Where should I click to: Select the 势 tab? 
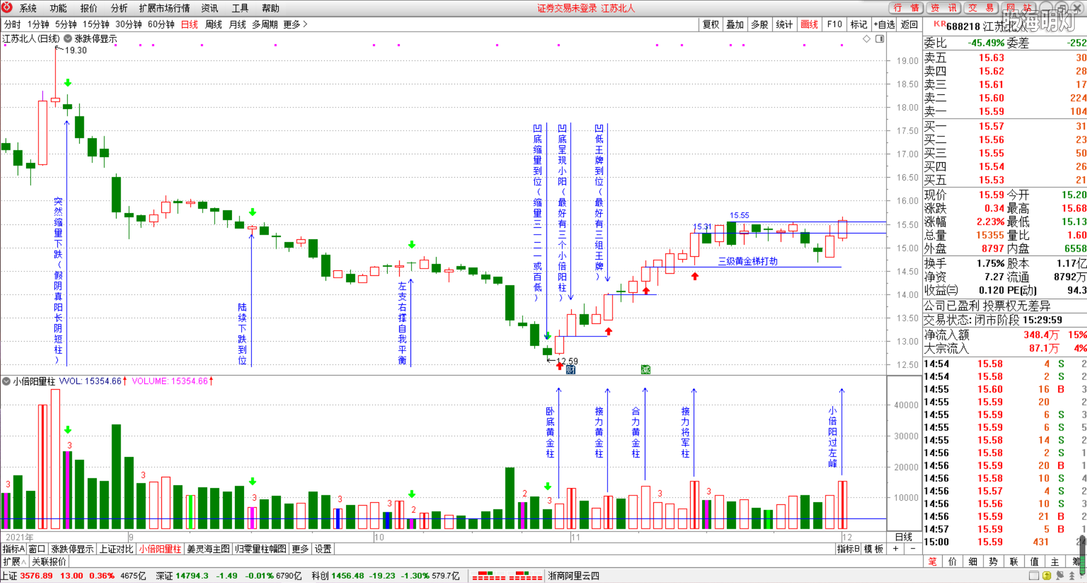pos(994,561)
